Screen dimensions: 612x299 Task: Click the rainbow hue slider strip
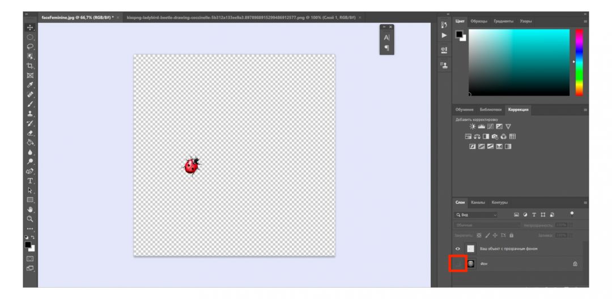579,62
